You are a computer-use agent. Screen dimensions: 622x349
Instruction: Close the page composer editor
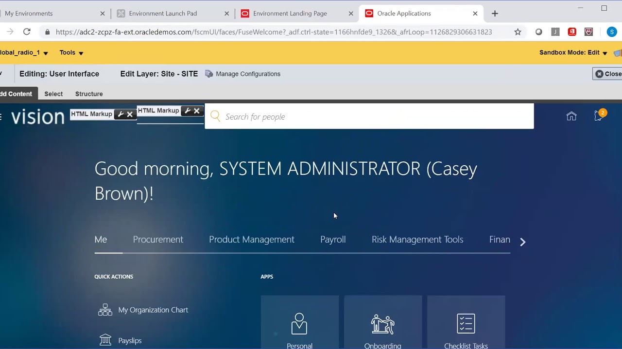(x=607, y=74)
